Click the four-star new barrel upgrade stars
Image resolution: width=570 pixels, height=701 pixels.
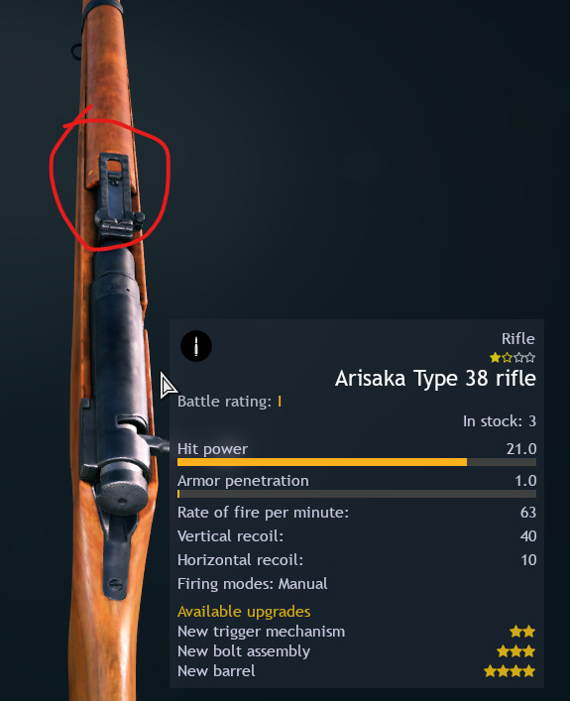pos(510,671)
